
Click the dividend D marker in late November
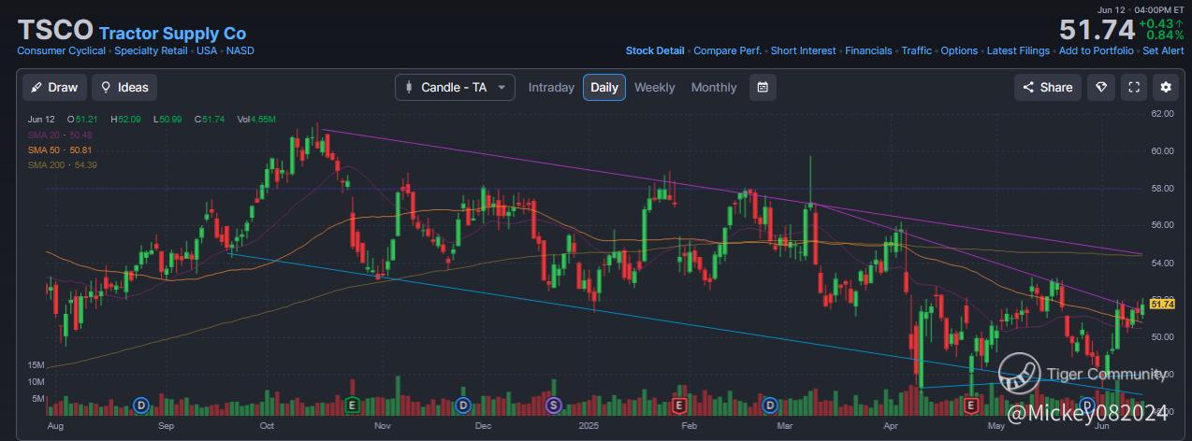pos(462,405)
